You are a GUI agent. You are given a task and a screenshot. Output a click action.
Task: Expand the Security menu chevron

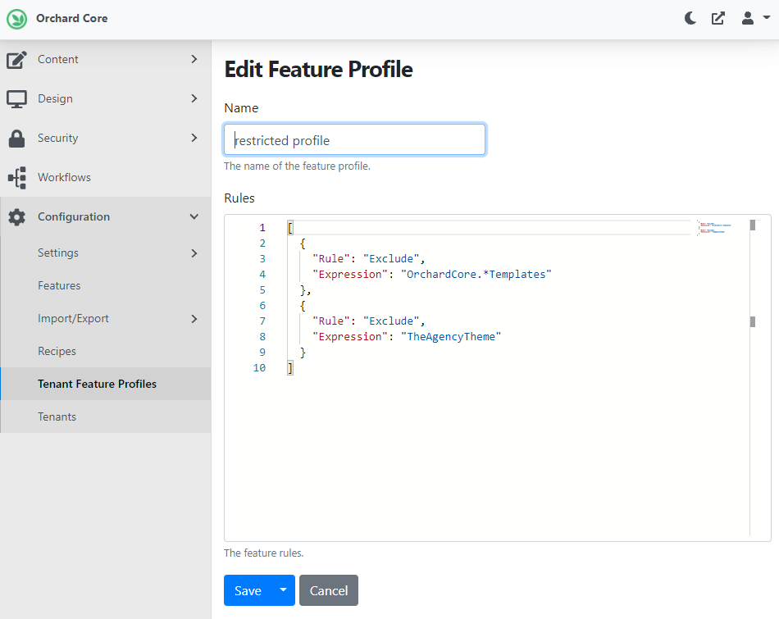click(x=194, y=138)
